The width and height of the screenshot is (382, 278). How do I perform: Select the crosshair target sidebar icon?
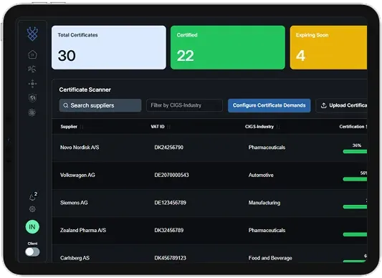(32, 84)
